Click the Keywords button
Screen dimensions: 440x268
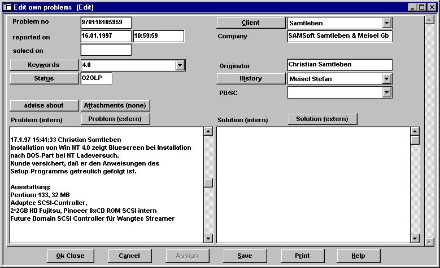[43, 65]
